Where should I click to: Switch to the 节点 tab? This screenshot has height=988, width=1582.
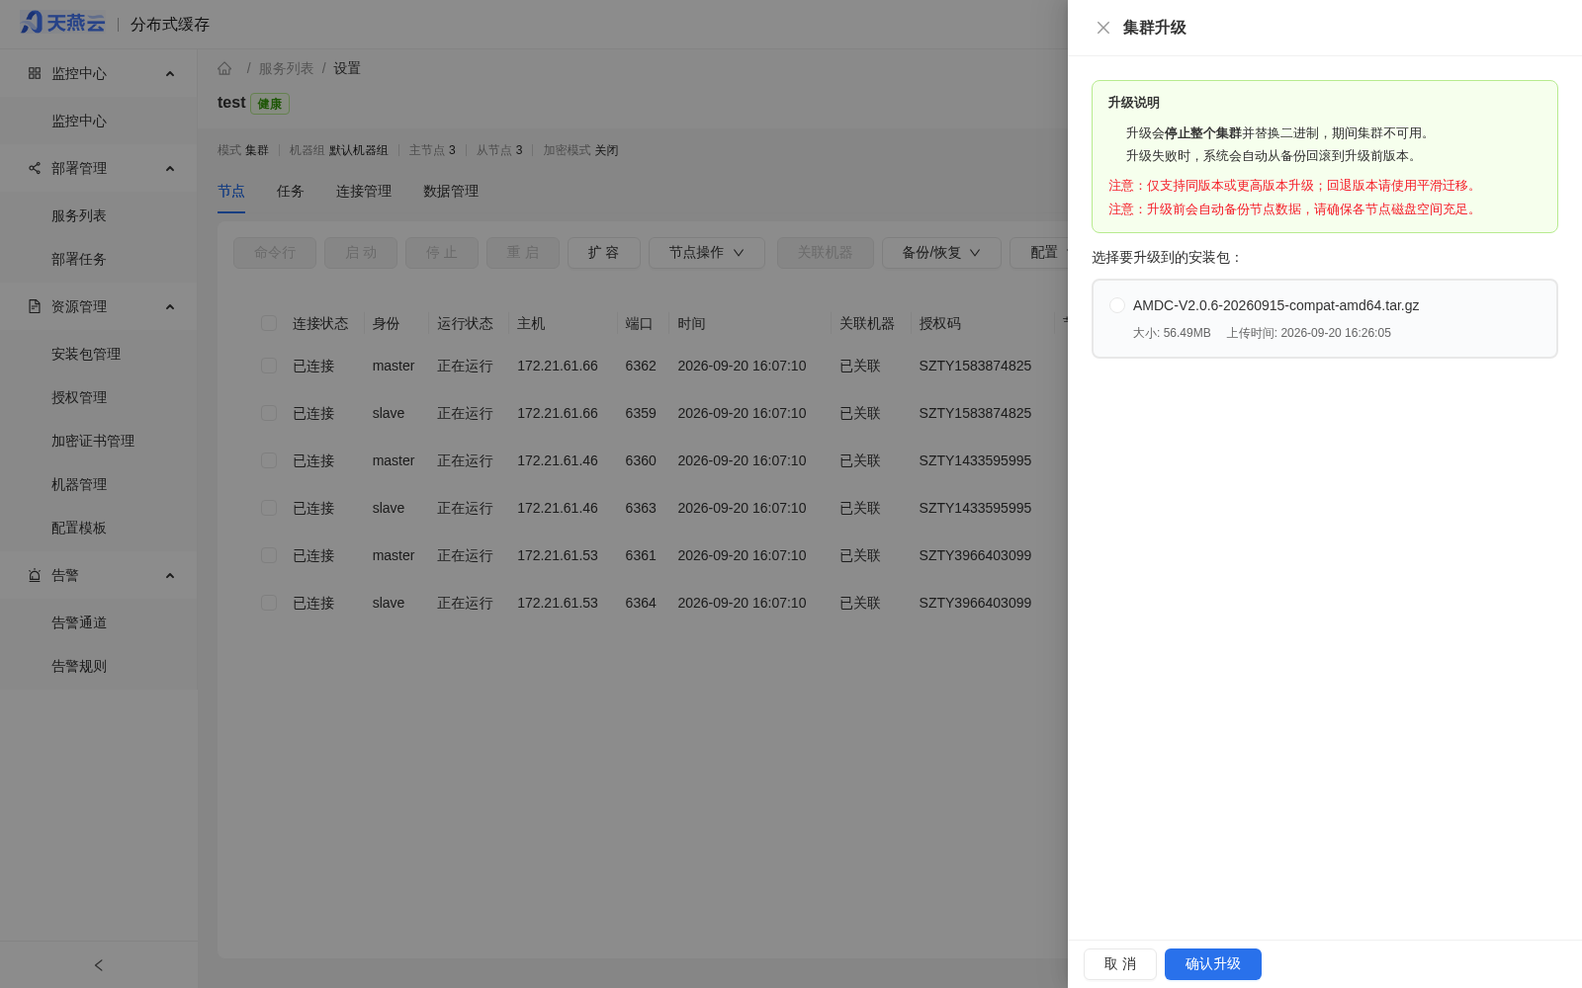point(231,192)
